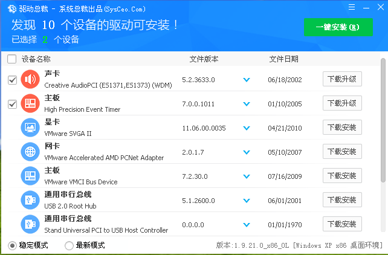Click the version info text 版本:1.9.21.0_x86_OL
The image size is (388, 255).
click(x=253, y=245)
